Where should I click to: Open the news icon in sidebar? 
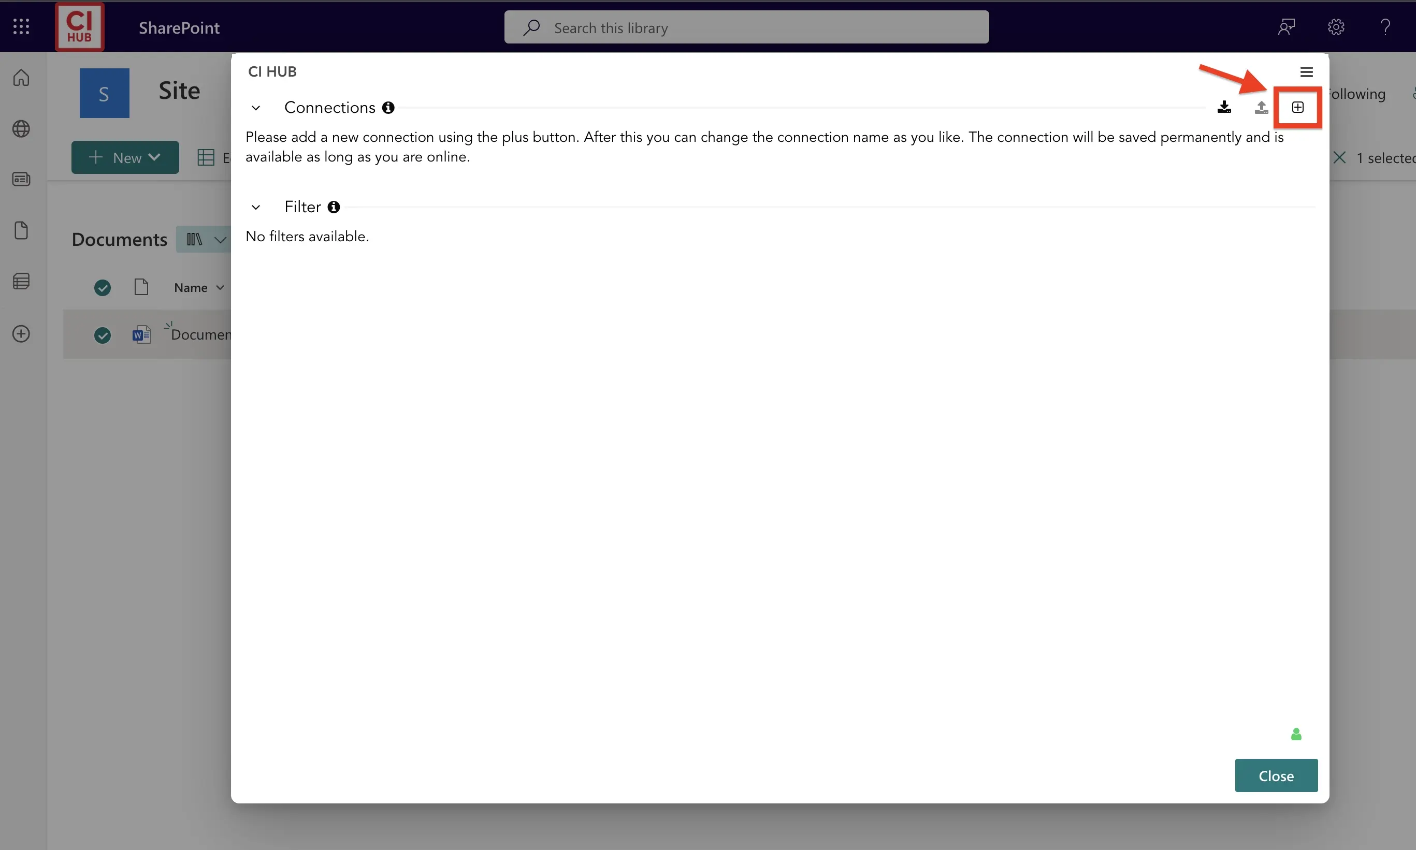click(21, 179)
